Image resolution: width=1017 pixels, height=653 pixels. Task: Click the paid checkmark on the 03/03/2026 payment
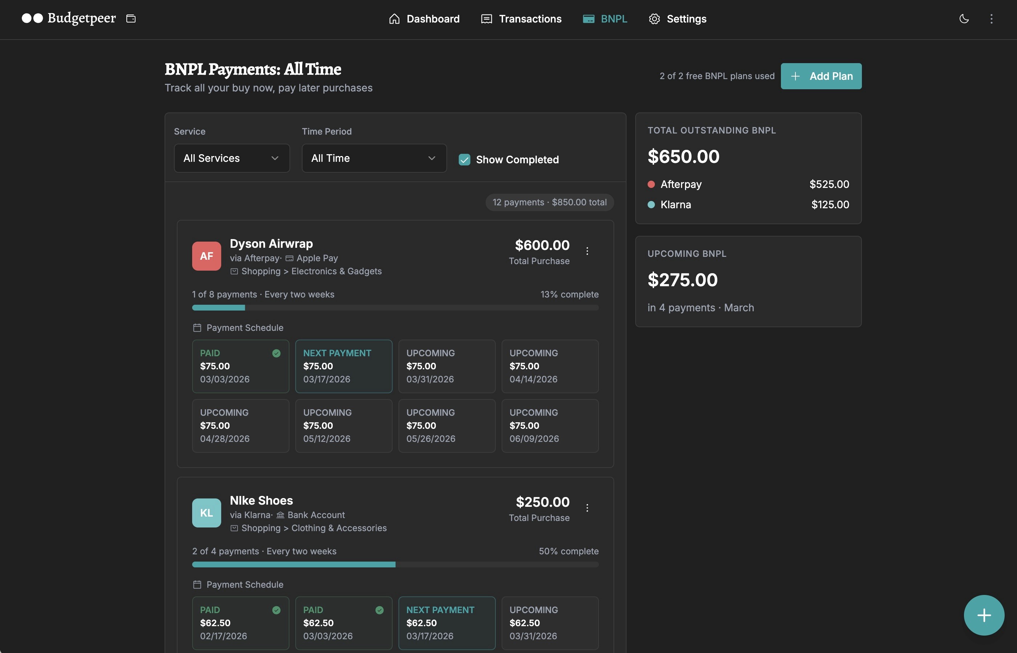pos(277,353)
